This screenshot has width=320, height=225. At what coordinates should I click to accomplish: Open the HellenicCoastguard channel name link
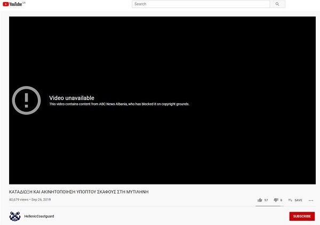(x=39, y=216)
